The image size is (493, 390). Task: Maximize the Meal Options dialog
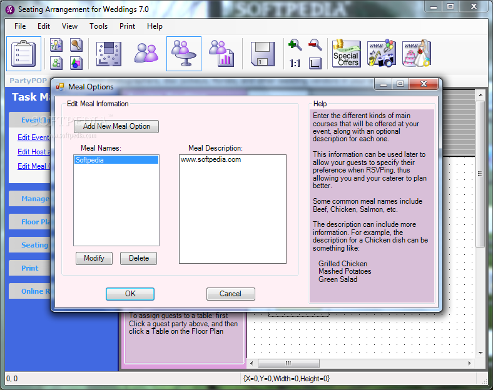coord(400,84)
